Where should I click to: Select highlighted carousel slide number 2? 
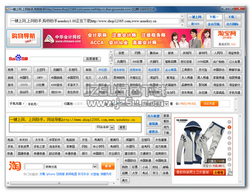coord(229,128)
